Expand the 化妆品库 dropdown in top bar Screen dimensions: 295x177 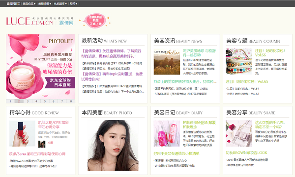[60, 3]
